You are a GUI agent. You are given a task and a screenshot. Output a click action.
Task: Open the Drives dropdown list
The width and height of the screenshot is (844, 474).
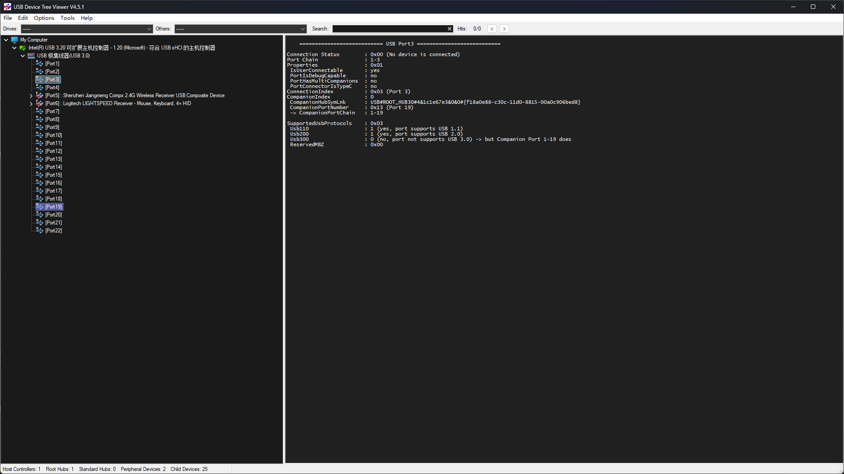click(x=149, y=29)
